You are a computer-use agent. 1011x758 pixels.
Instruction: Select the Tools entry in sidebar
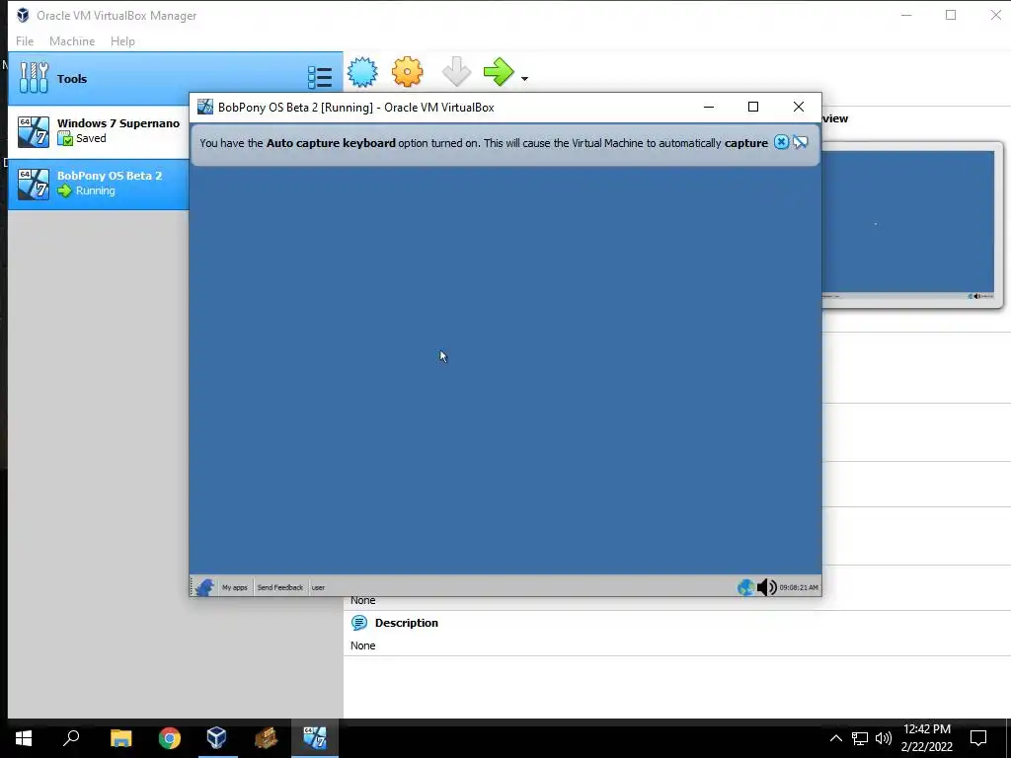click(x=176, y=79)
